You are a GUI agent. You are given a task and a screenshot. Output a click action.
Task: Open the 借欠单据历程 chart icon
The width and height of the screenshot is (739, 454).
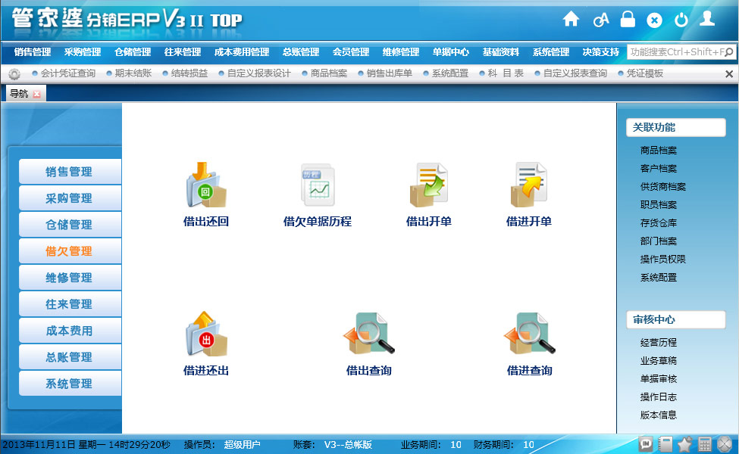pos(317,185)
